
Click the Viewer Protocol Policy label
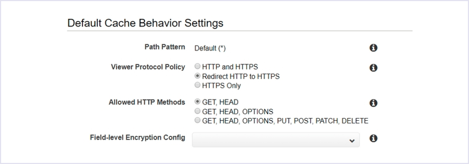(148, 67)
